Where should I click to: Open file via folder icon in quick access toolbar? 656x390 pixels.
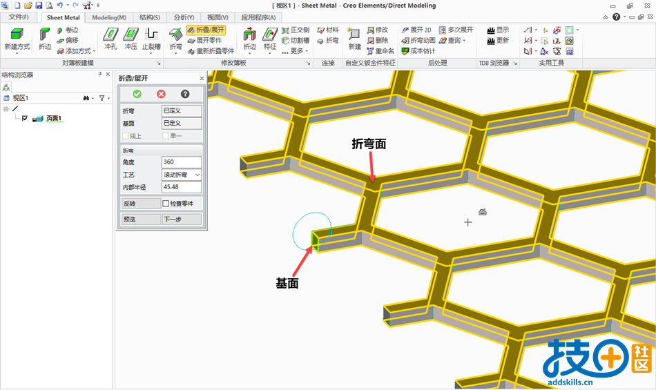click(28, 6)
